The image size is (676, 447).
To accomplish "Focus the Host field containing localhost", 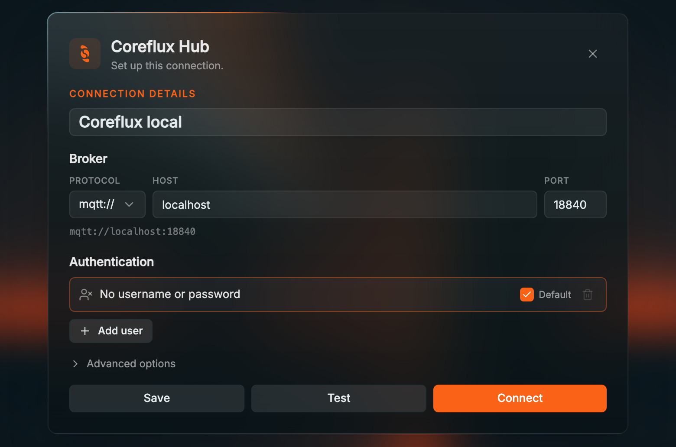I will tap(345, 204).
